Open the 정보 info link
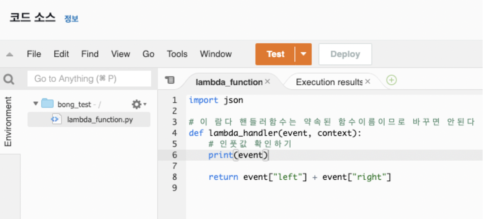The image size is (484, 219). tap(71, 18)
